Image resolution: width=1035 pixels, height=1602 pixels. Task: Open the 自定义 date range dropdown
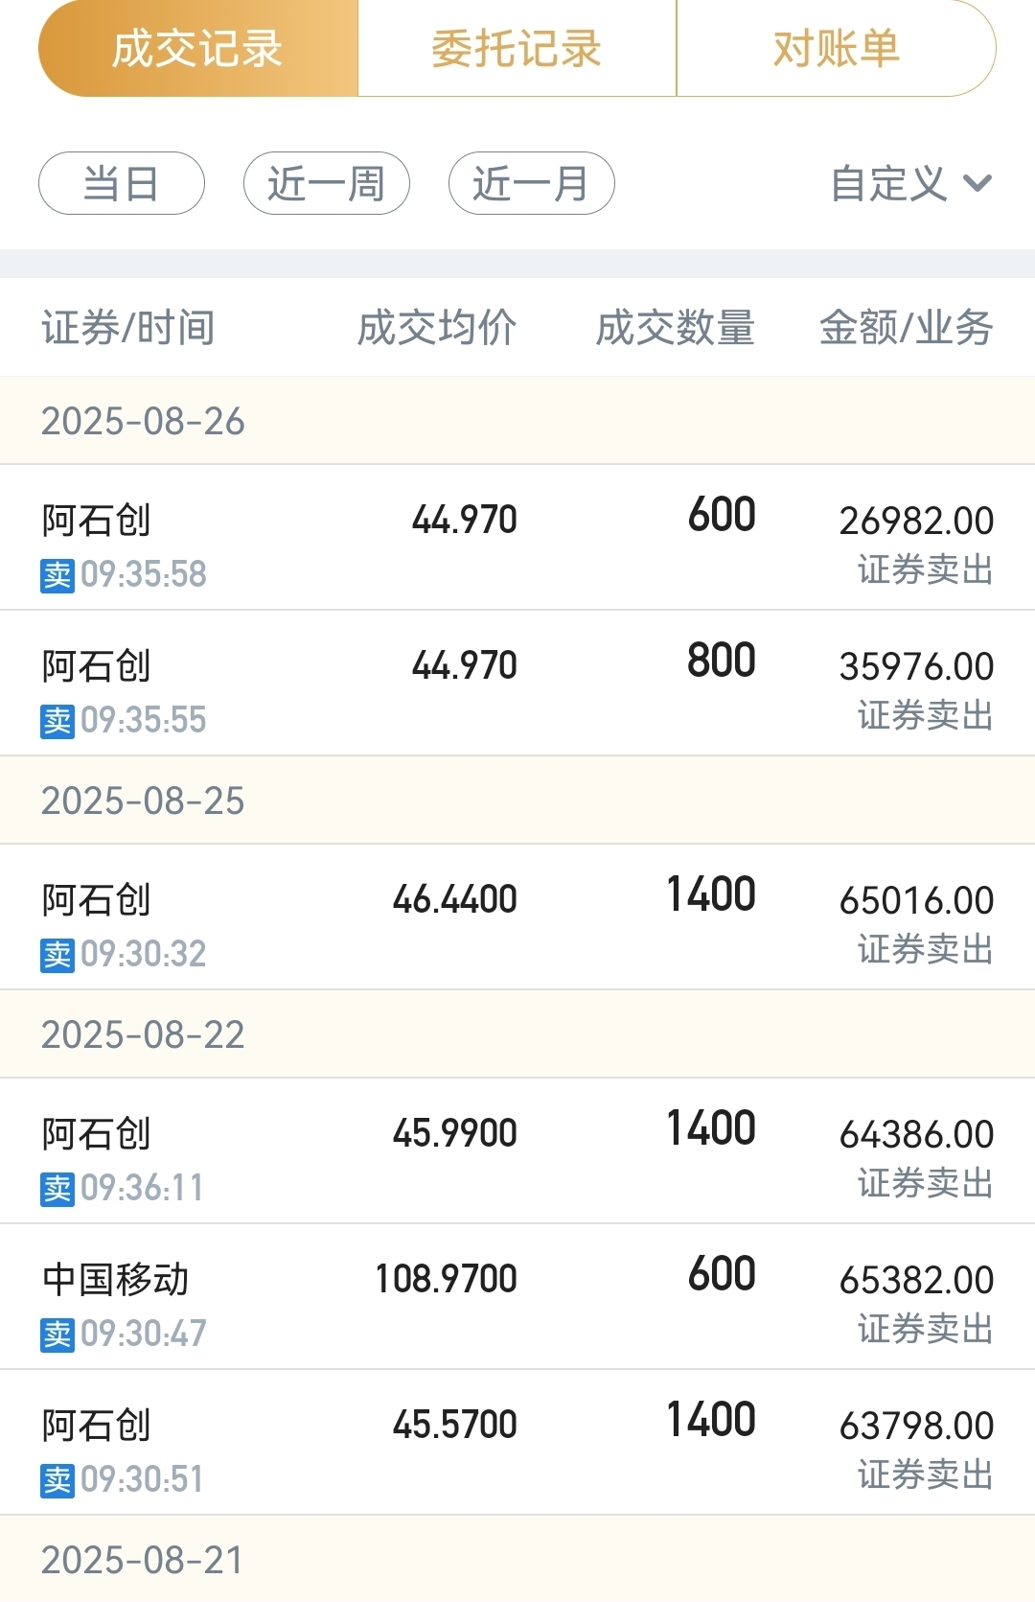point(910,183)
